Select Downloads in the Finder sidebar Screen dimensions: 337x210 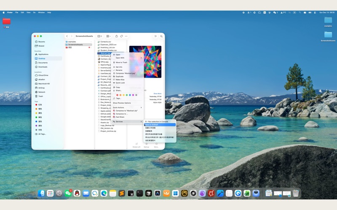pos(43,67)
